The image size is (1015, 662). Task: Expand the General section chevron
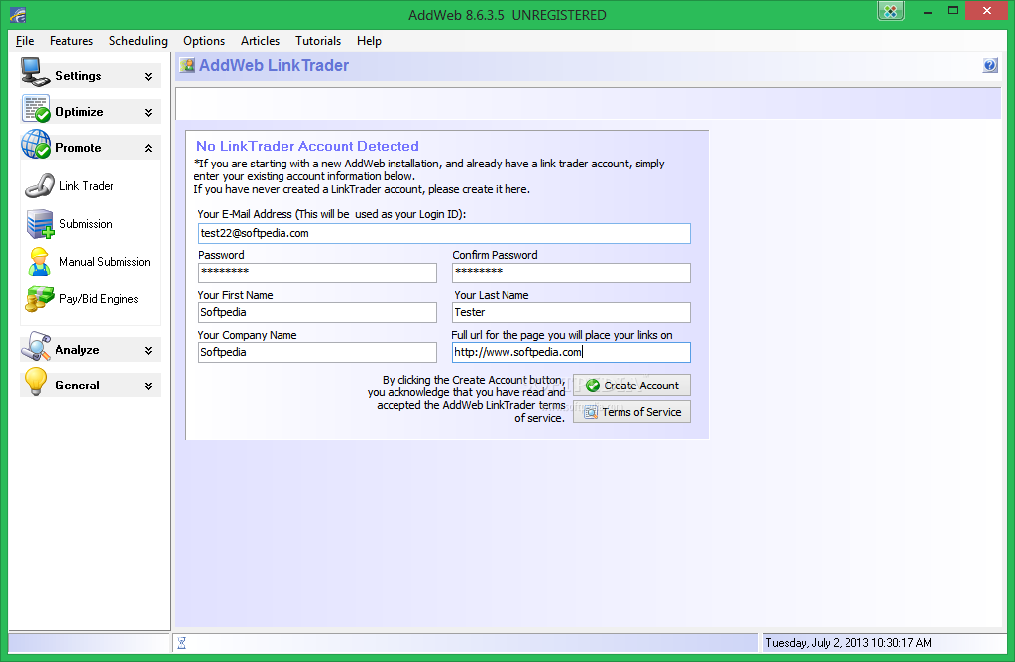(149, 386)
